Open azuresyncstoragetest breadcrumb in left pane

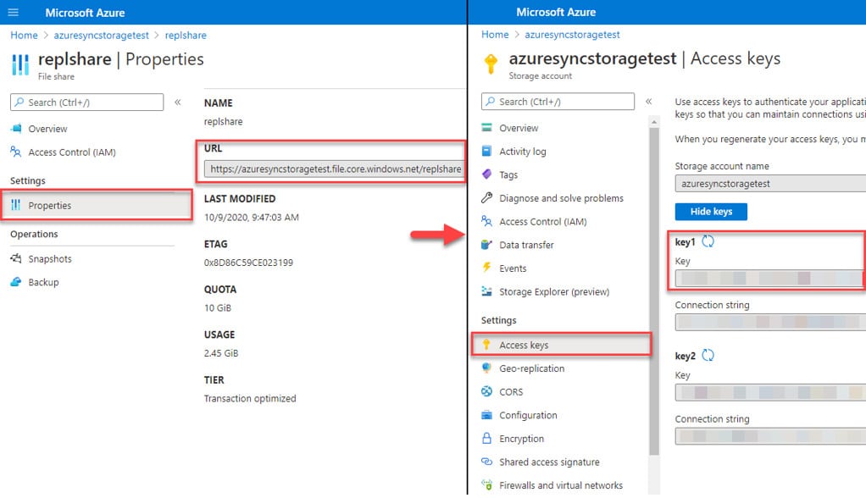101,36
